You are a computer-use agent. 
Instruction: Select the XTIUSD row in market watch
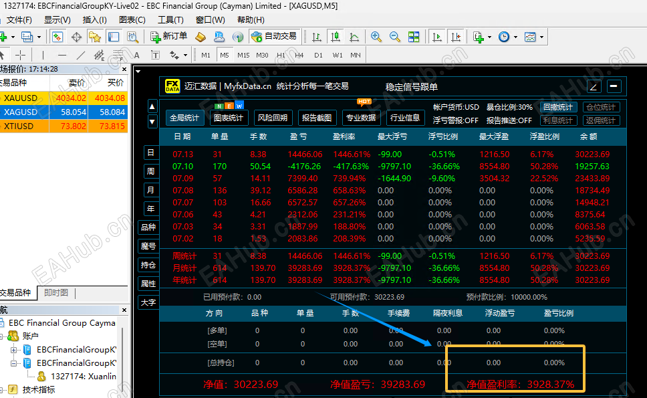(63, 126)
